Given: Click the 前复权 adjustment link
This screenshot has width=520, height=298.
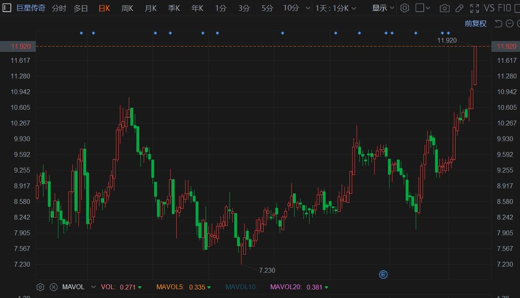Looking at the screenshot, I should click(x=476, y=24).
